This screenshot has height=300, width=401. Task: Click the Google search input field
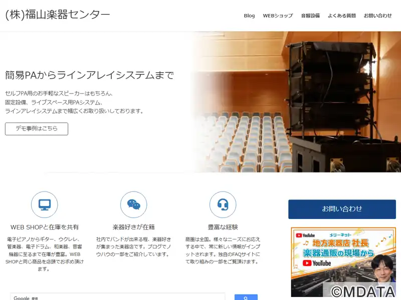[x=118, y=297]
